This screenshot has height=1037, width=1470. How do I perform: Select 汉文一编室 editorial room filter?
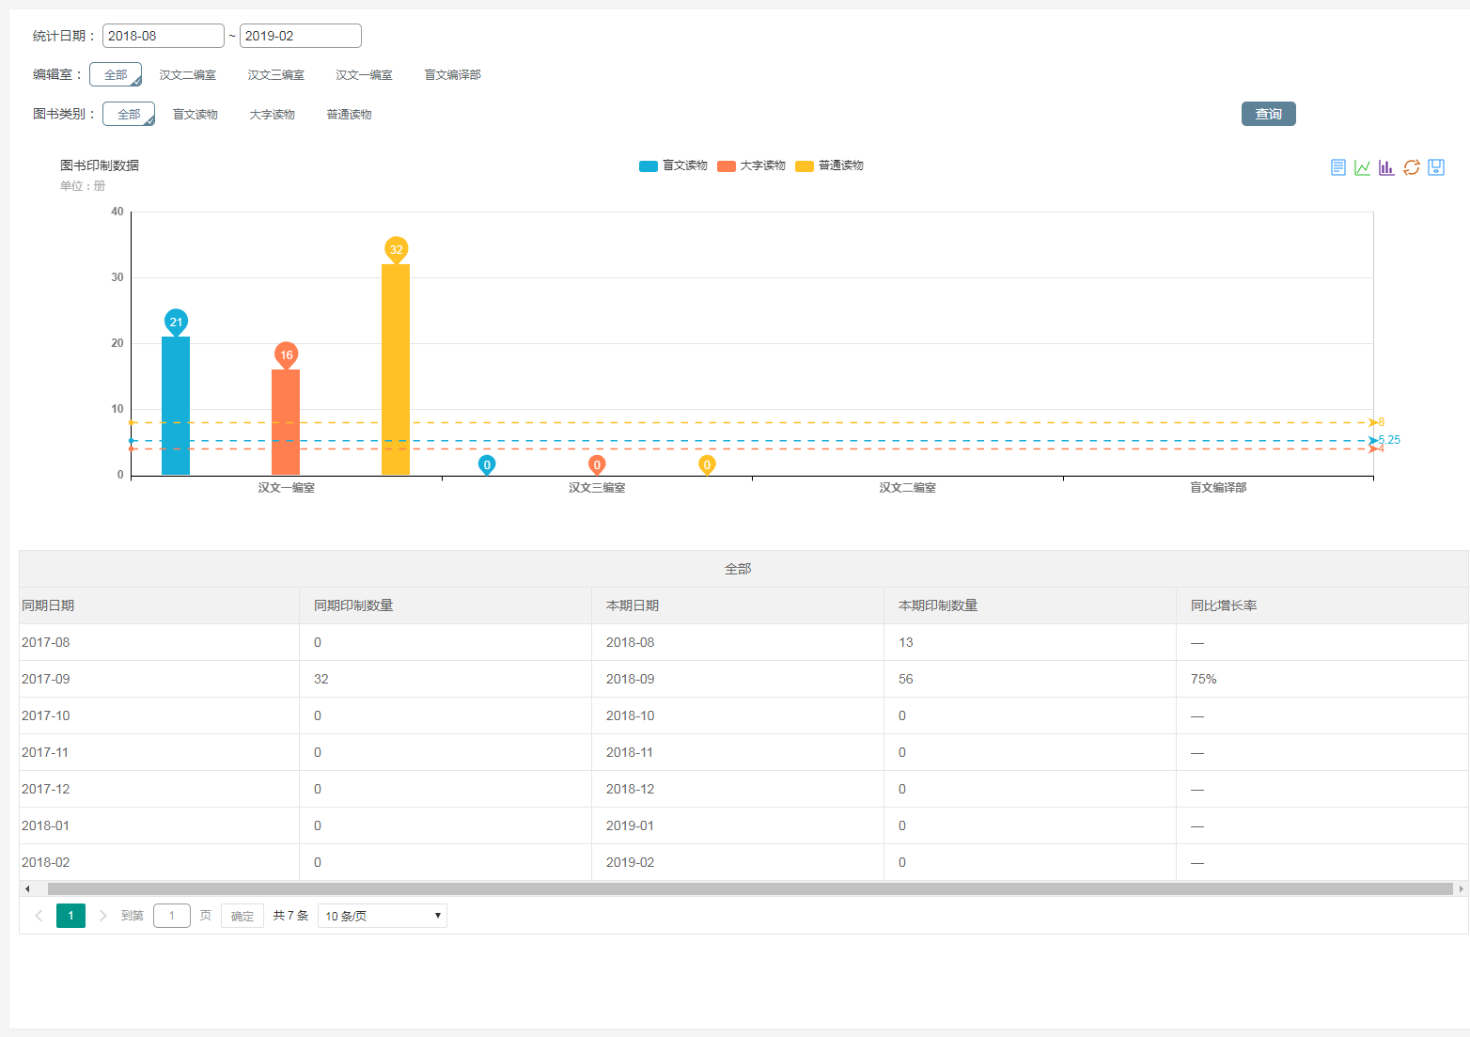click(x=365, y=75)
